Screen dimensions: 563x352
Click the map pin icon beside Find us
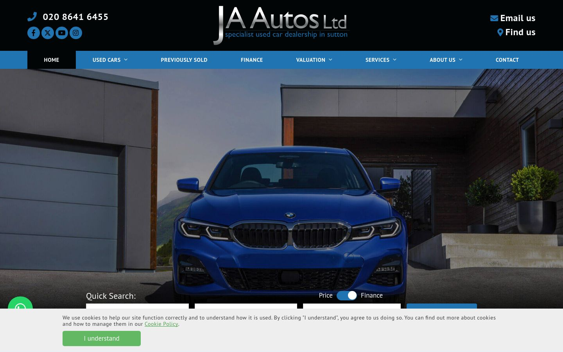(500, 32)
